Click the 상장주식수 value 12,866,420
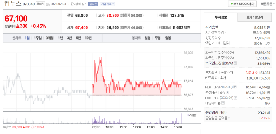The width and height of the screenshot is (276, 134). click(262, 38)
